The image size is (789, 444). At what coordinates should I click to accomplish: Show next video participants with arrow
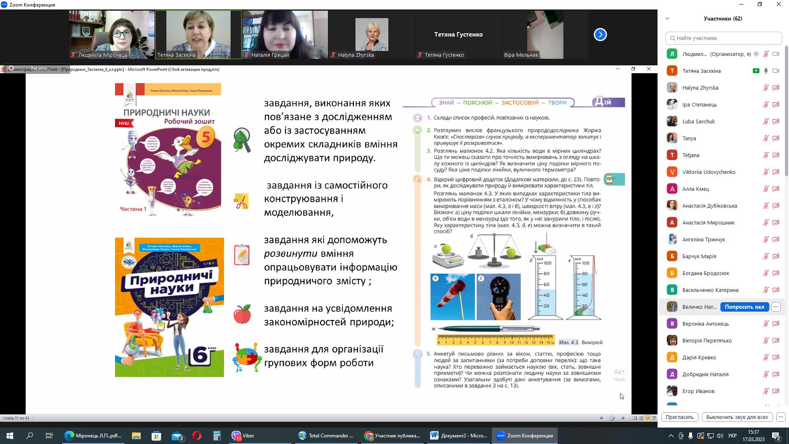pyautogui.click(x=600, y=35)
